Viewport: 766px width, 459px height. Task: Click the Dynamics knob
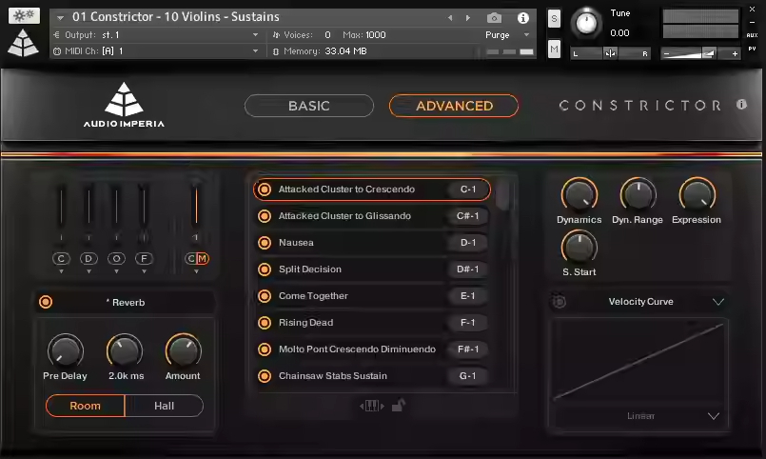point(579,195)
